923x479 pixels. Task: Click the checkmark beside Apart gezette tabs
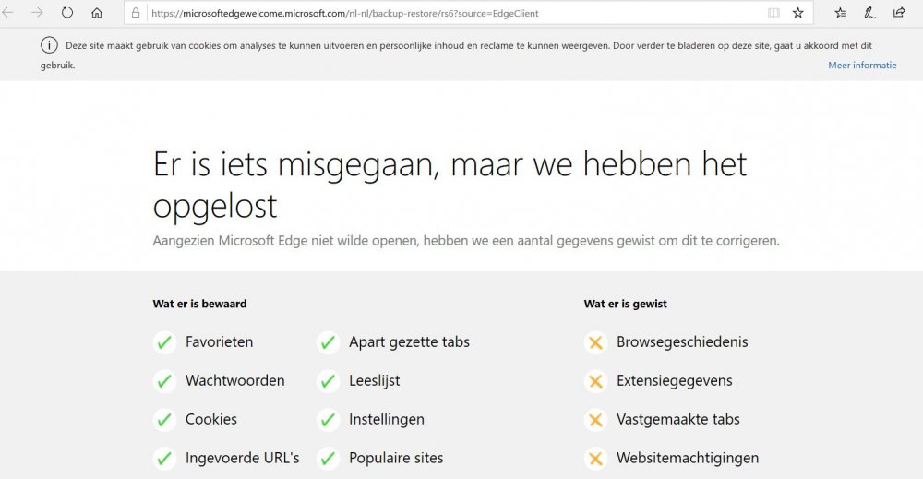click(328, 342)
